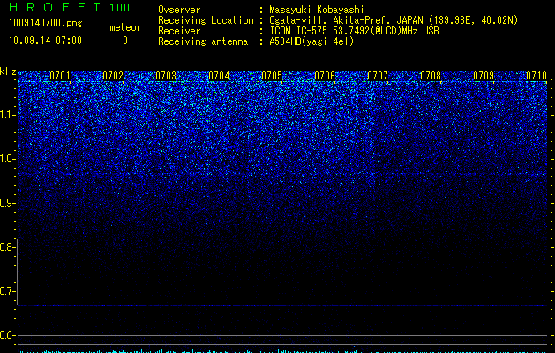Screen dimensions: 555x353
Task: Click the 0706 time marker
Action: (x=325, y=76)
